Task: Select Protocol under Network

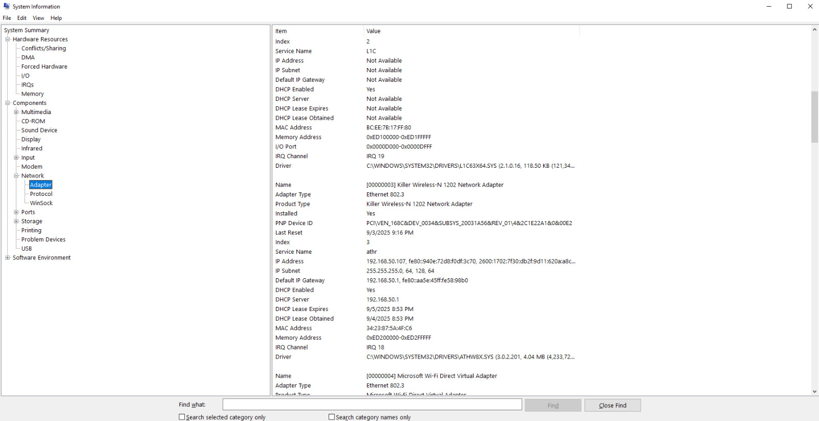Action: pyautogui.click(x=41, y=194)
